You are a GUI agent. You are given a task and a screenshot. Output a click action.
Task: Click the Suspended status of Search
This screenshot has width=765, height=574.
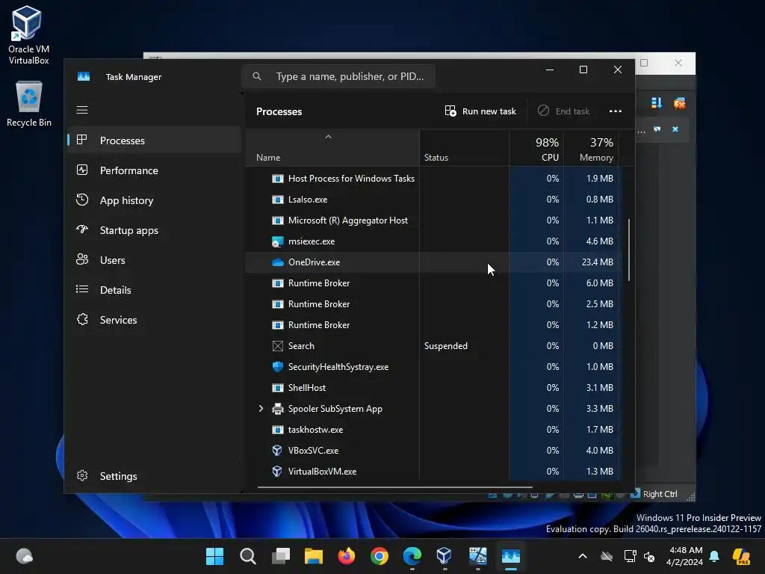click(x=446, y=346)
